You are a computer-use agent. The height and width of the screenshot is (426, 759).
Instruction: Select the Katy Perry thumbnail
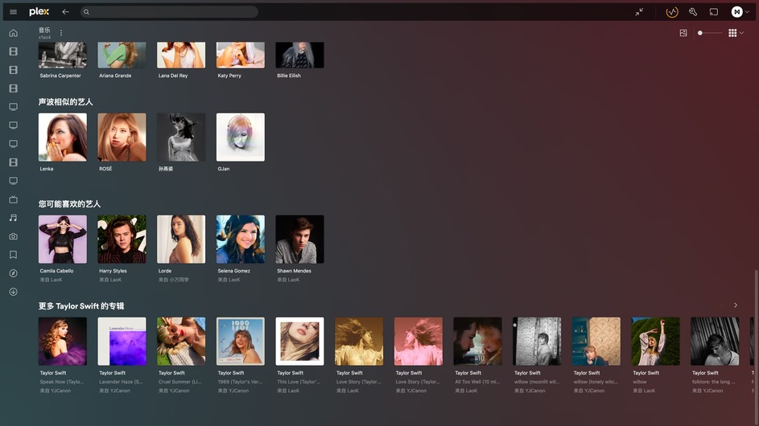[241, 55]
